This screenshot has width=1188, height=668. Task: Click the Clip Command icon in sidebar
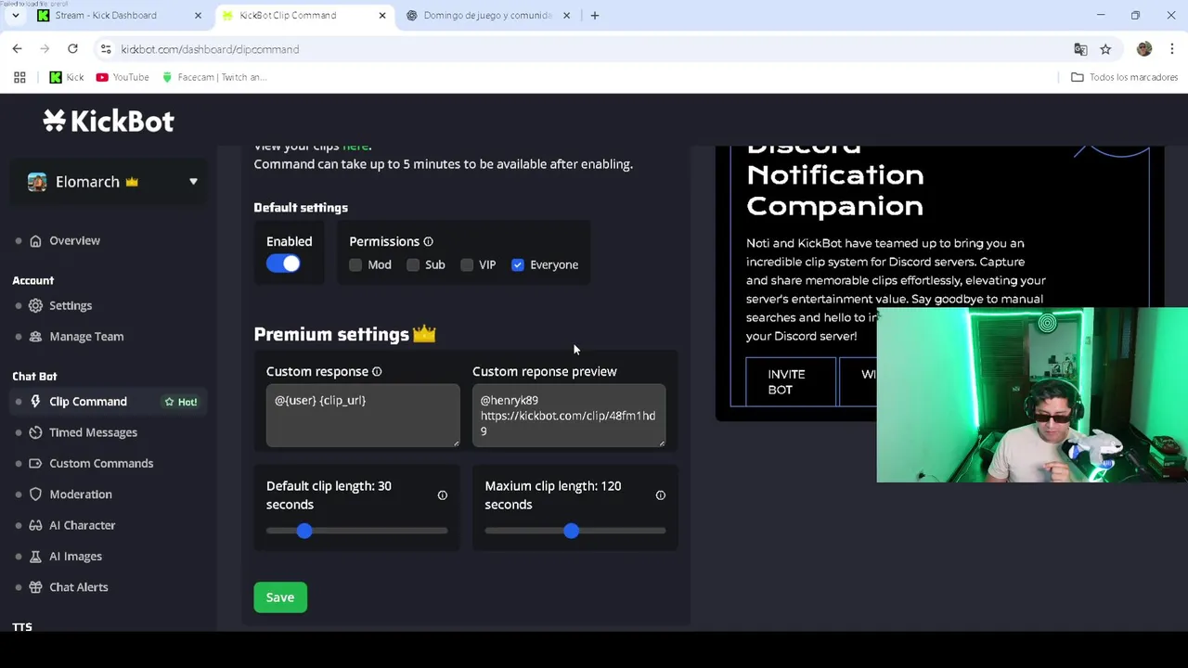coord(35,402)
